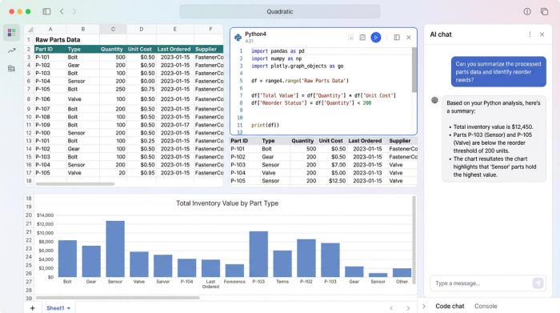The height and width of the screenshot is (313, 560).
Task: Select row 8 header
Action: tap(29, 99)
